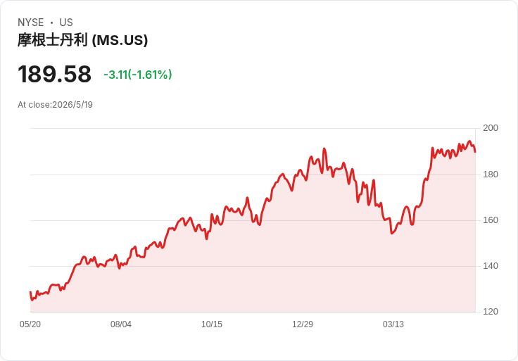Click the Morgan Stanley (MS.US) stock title
Screen dimensions: 518x361
[x=82, y=40]
